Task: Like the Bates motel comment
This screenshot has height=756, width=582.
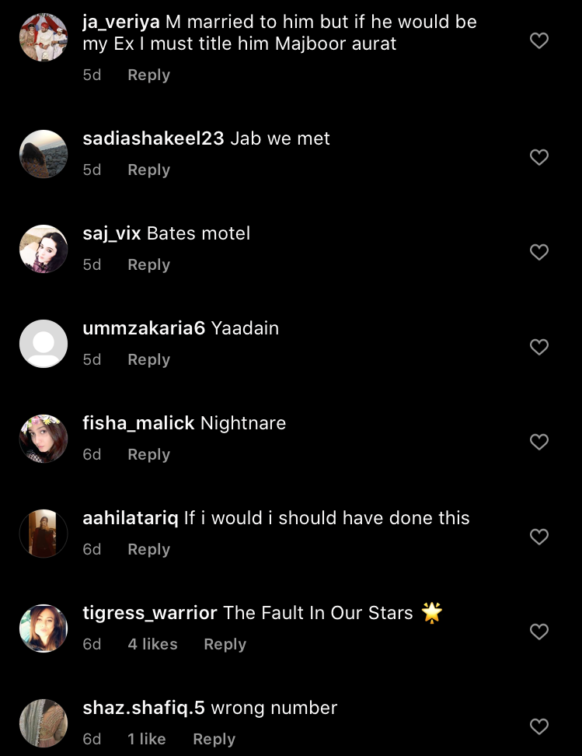Action: click(x=539, y=252)
